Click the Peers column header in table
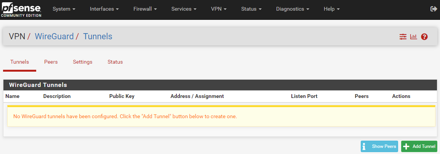Viewport: 440px width, 154px height. [x=362, y=96]
